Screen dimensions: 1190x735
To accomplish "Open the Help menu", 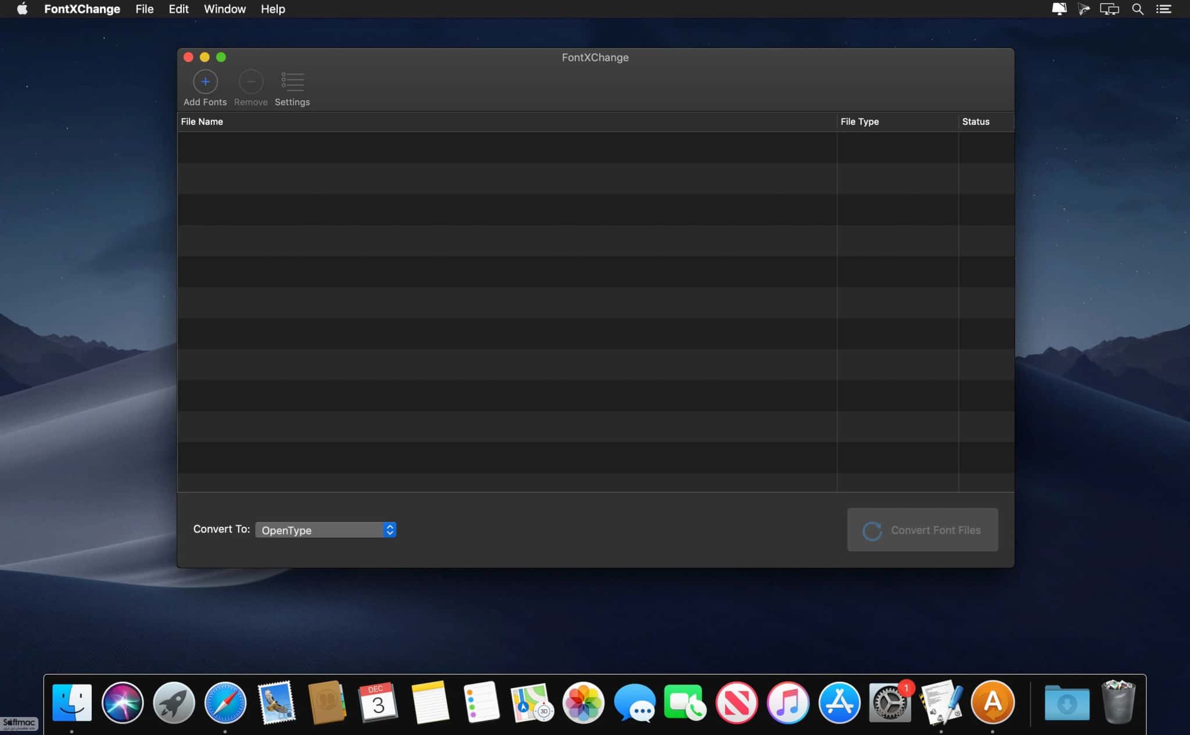I will click(273, 9).
